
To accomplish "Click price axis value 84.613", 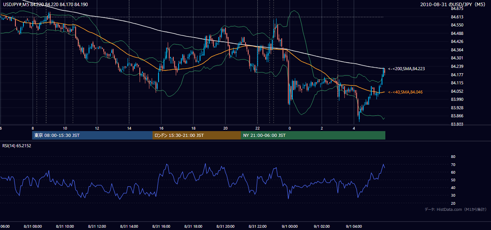I will coord(457,17).
